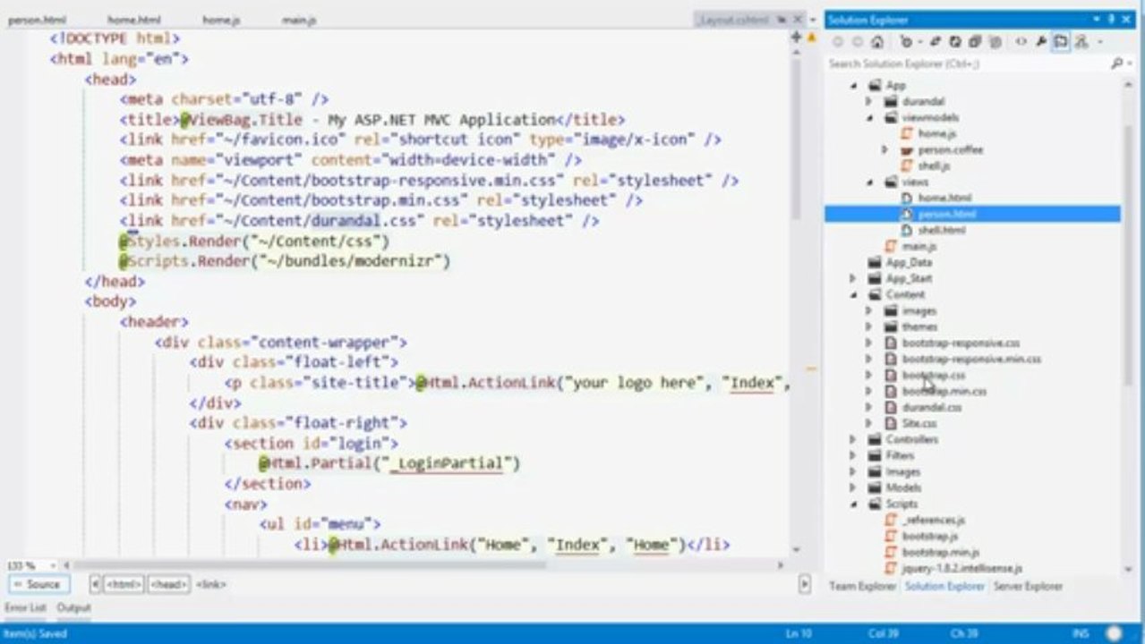Toggle Preview Selected Items icon
This screenshot has height=644, width=1145.
click(1061, 42)
